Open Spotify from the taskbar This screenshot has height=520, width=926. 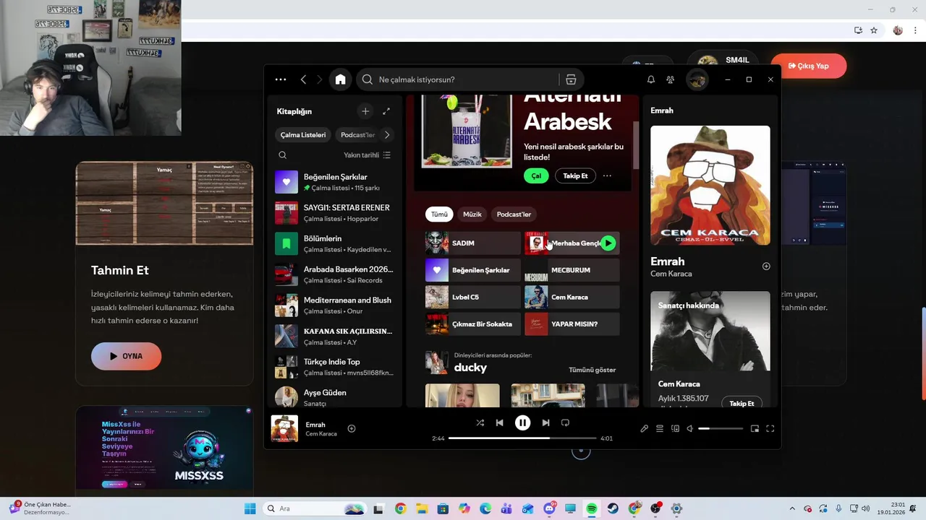pyautogui.click(x=591, y=508)
